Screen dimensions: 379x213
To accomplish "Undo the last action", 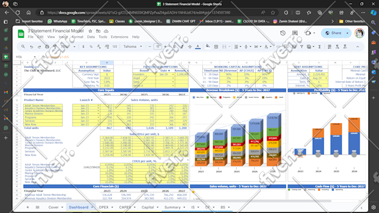I will click(31, 47).
